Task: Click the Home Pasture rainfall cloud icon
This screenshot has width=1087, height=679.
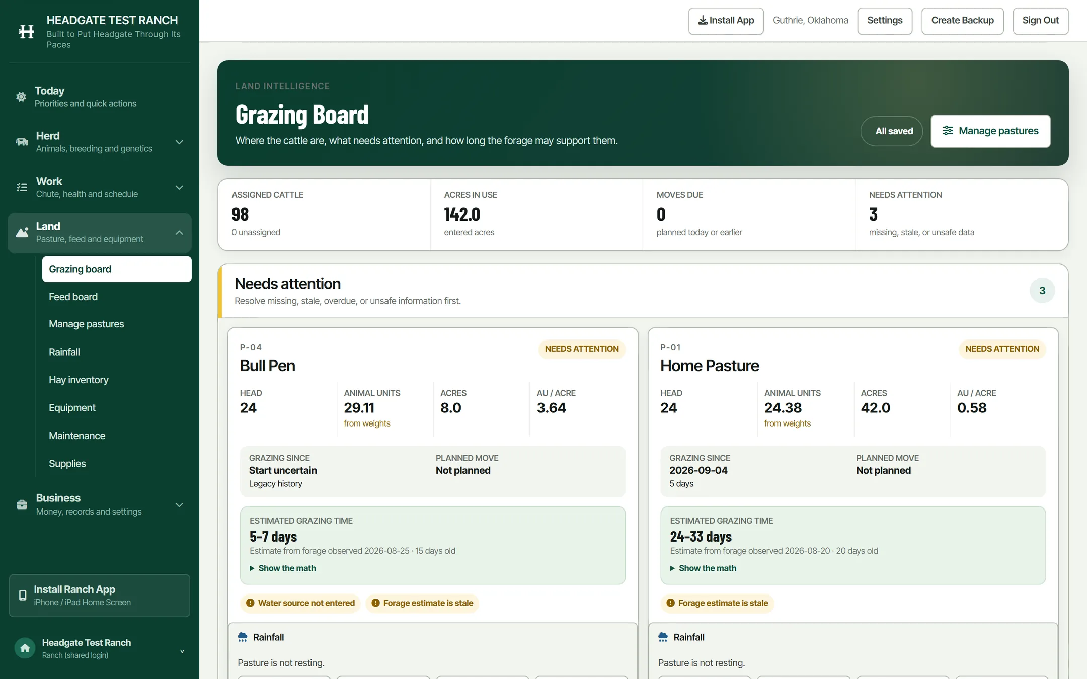Action: pos(663,637)
